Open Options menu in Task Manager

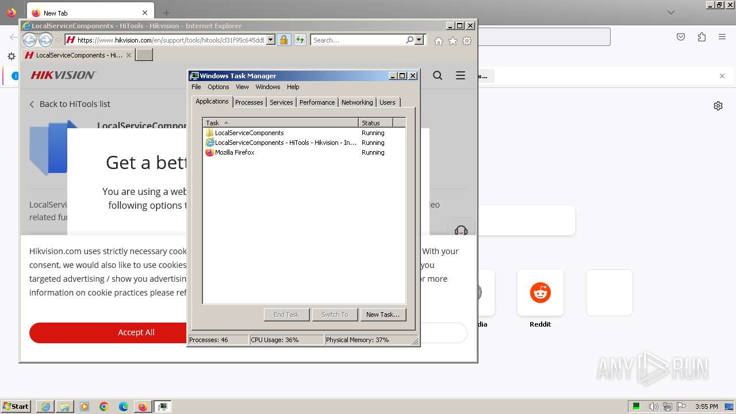point(218,87)
